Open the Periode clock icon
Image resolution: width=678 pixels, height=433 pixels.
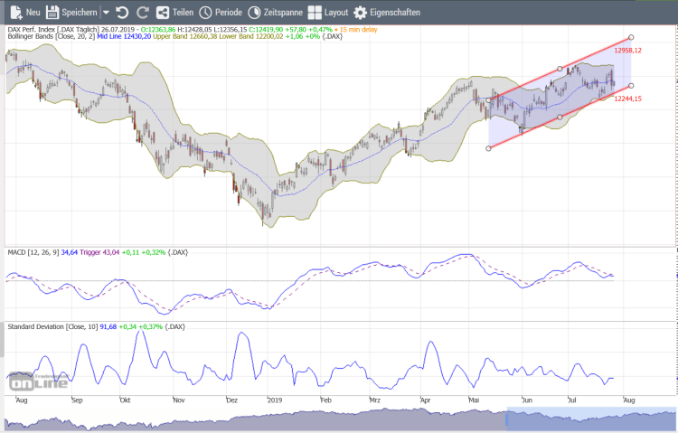point(205,13)
